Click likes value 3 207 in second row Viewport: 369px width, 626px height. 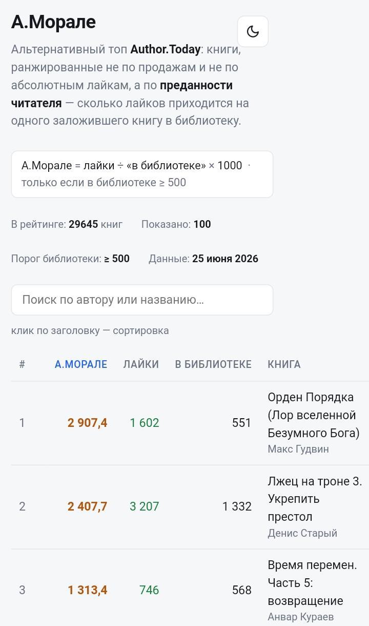point(145,506)
